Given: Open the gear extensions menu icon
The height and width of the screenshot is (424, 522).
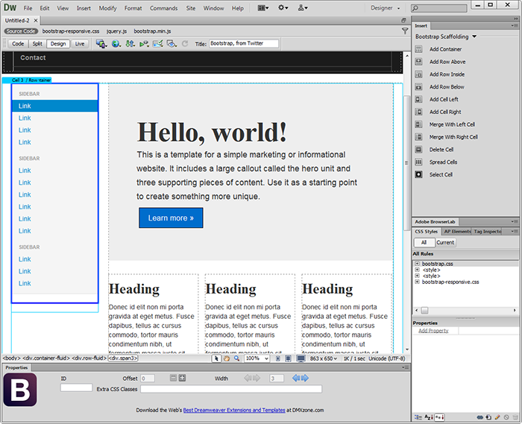Looking at the screenshot, I should pos(283,8).
